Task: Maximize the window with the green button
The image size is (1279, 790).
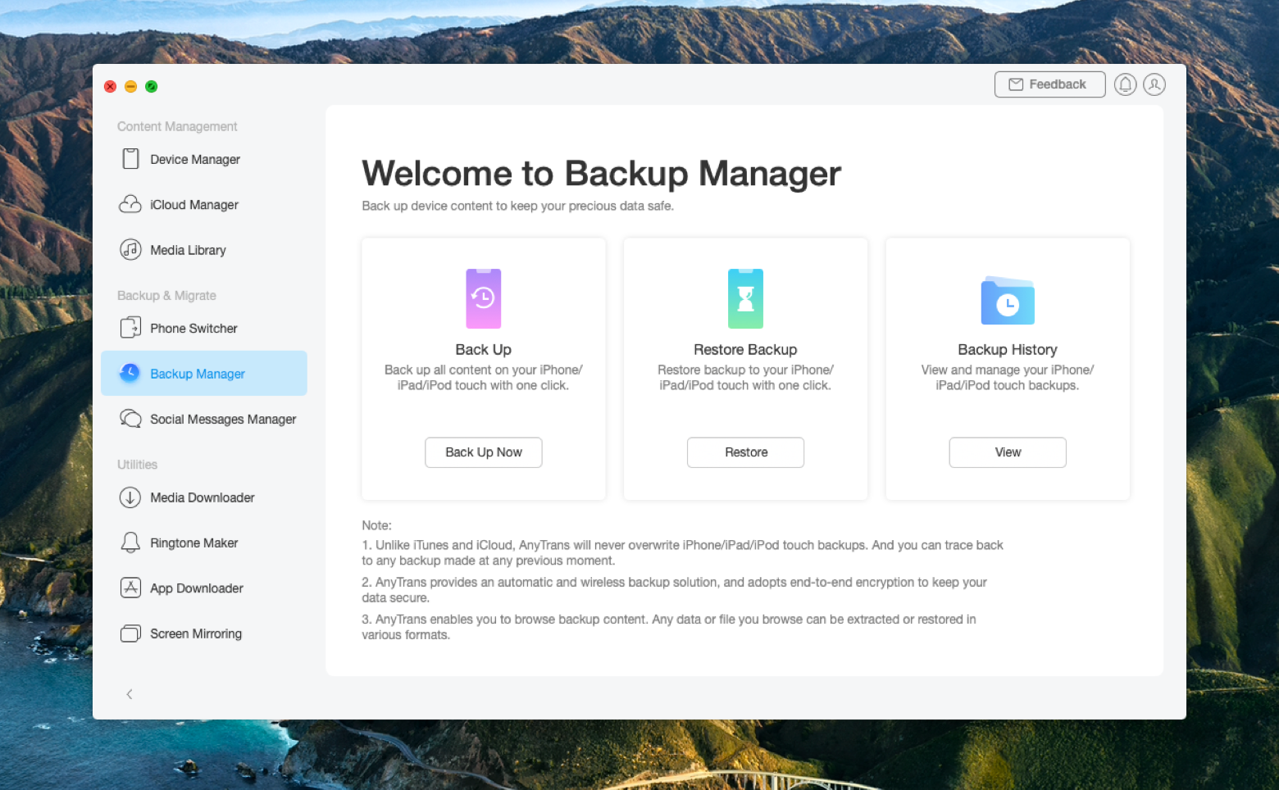Action: coord(151,86)
